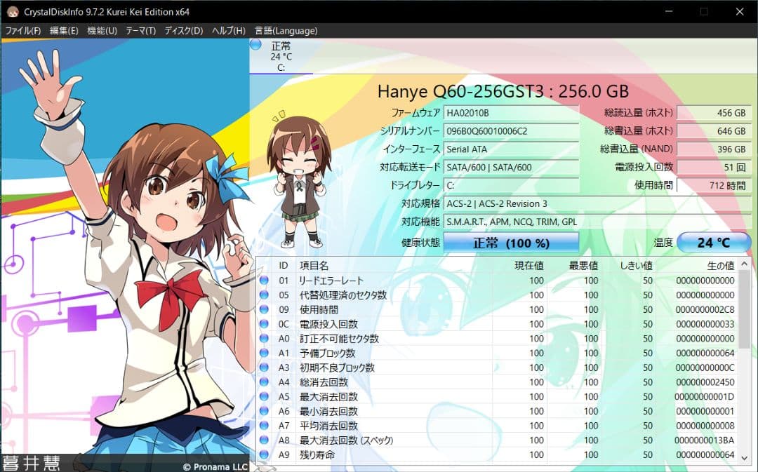Click the インターフェース field Serial ATA

pos(511,149)
